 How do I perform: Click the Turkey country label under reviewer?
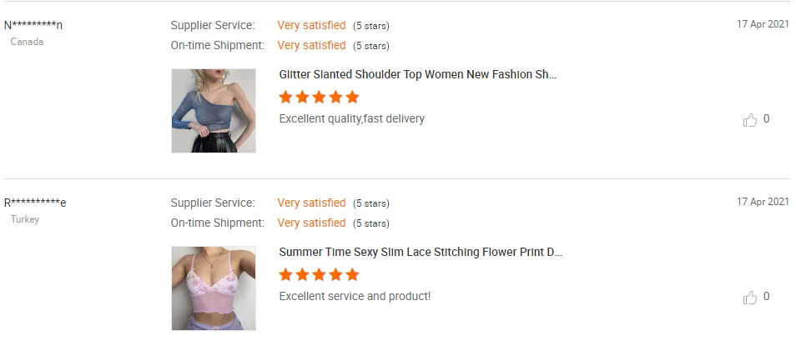(x=25, y=219)
